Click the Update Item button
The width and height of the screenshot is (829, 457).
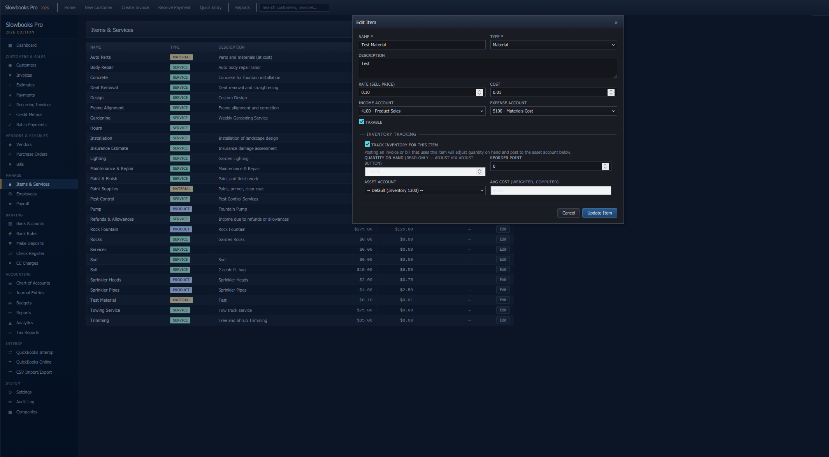click(x=599, y=213)
